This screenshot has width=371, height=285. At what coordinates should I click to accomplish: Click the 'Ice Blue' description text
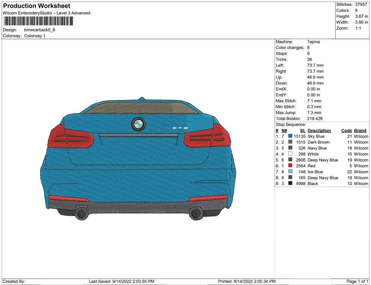coord(315,172)
